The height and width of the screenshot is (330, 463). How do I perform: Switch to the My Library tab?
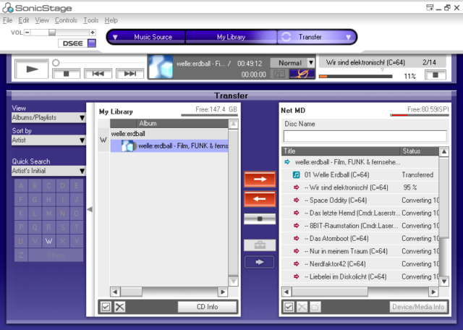tap(231, 37)
